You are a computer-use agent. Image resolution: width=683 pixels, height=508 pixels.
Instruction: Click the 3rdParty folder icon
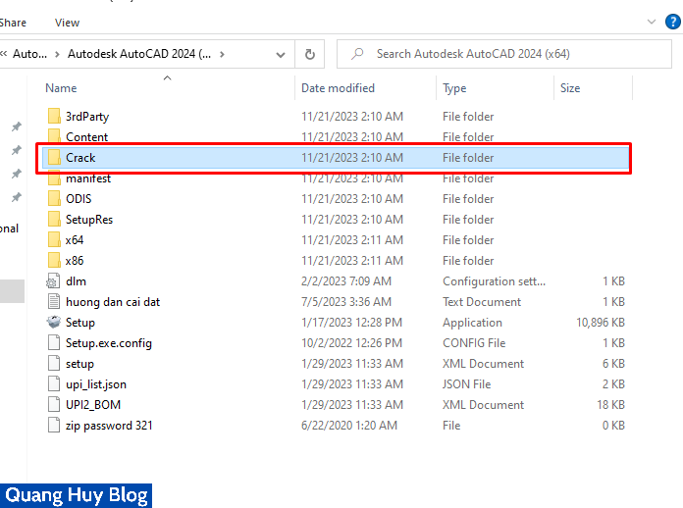(54, 117)
